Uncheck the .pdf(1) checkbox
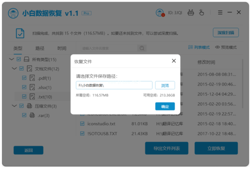The height and width of the screenshot is (169, 251). (x=24, y=78)
